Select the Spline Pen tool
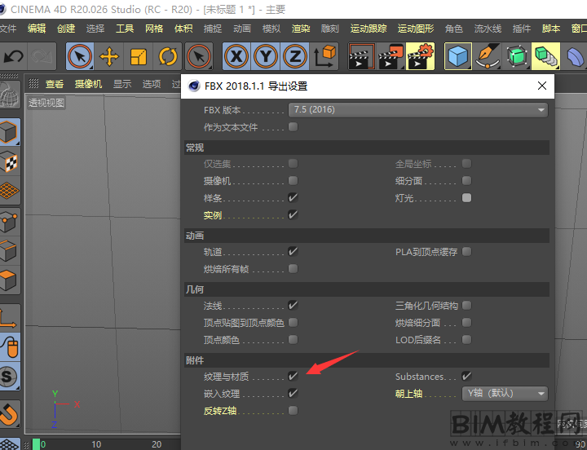 pyautogui.click(x=488, y=56)
